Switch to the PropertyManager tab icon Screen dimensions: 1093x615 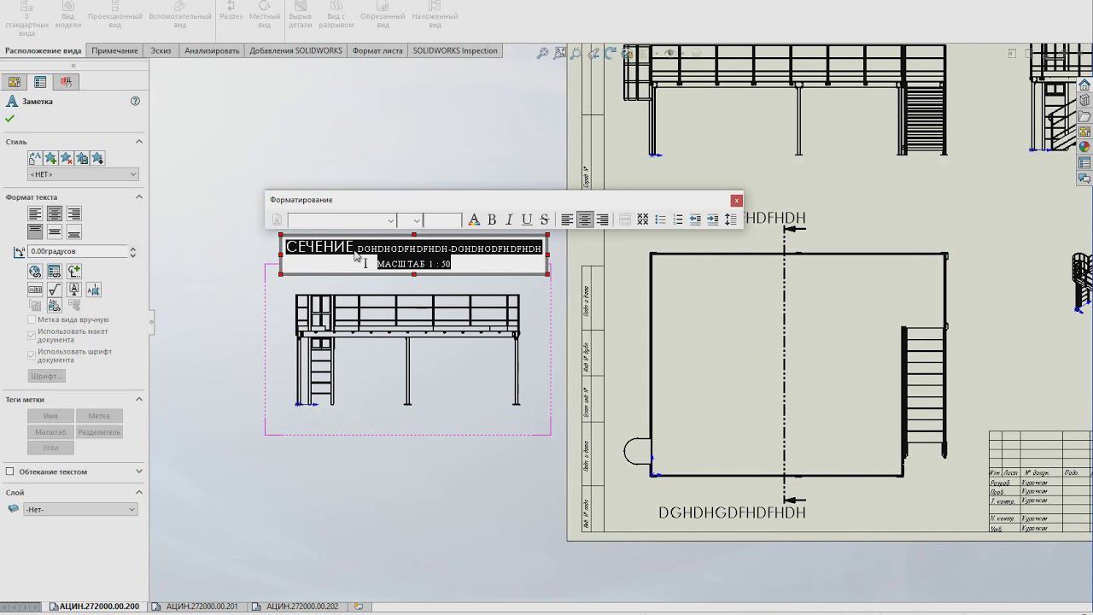point(40,82)
